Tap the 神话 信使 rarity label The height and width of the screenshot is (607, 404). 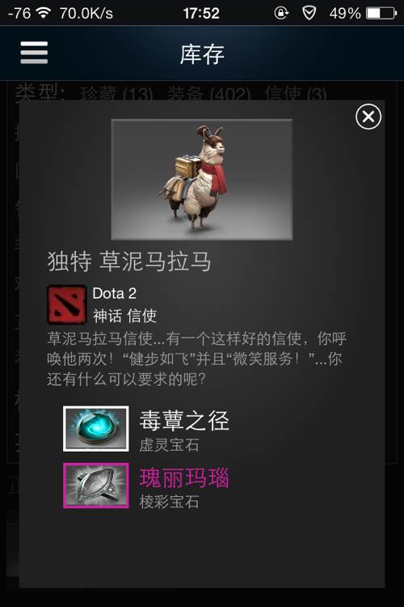pyautogui.click(x=124, y=316)
